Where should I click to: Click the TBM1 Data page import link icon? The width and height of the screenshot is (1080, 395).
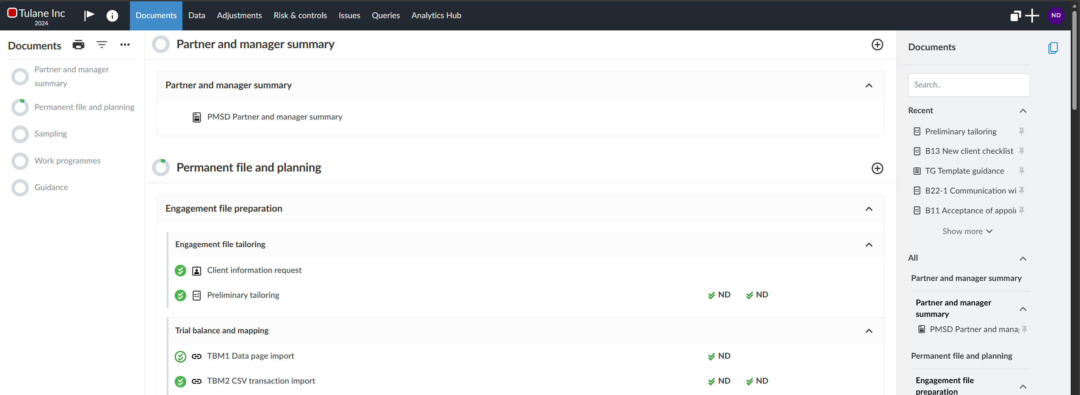coord(197,356)
